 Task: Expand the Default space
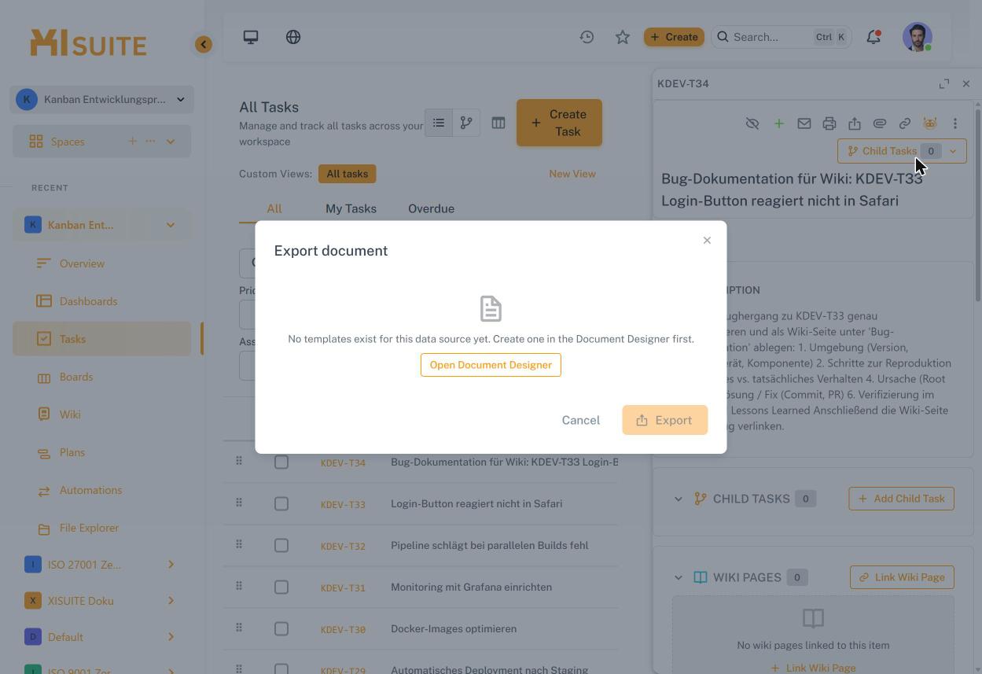(x=171, y=637)
